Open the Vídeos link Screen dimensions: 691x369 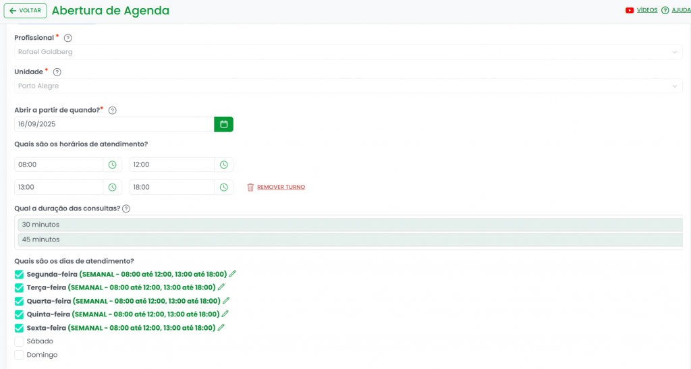pos(646,10)
